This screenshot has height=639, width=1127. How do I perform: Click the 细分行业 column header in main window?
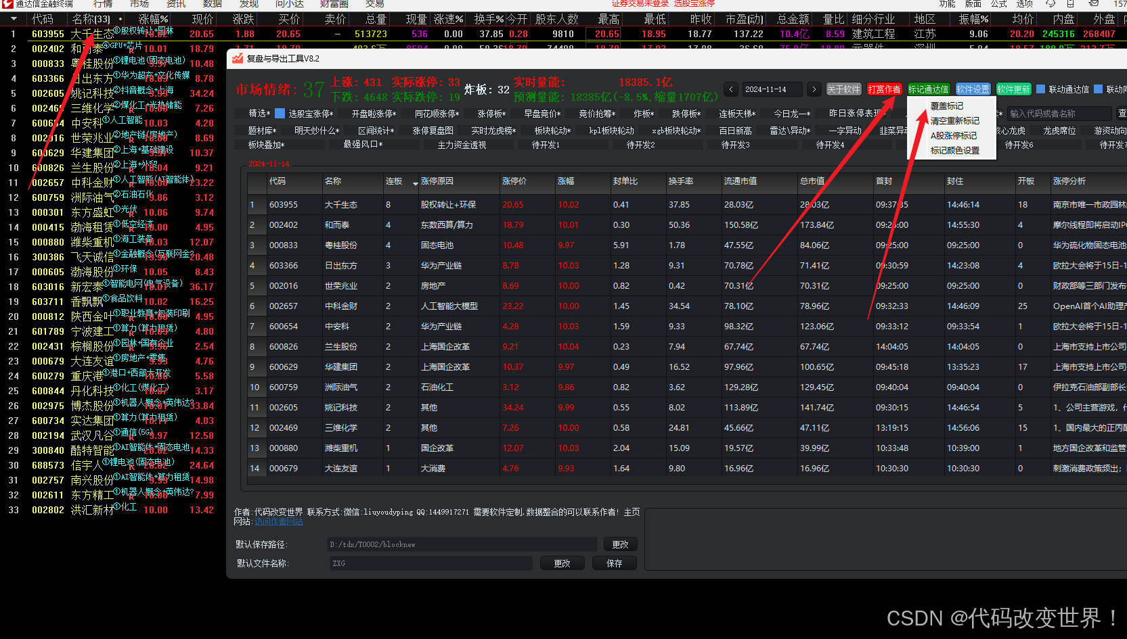coord(873,19)
